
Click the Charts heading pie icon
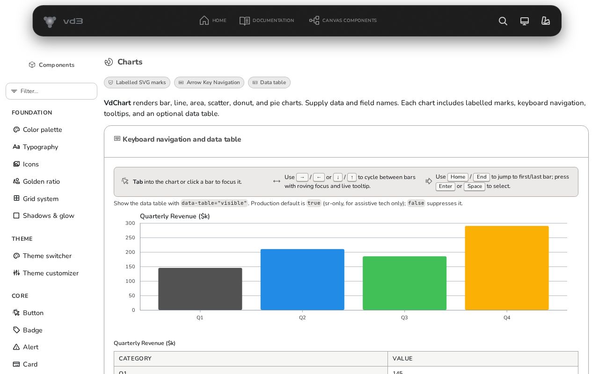coord(109,62)
